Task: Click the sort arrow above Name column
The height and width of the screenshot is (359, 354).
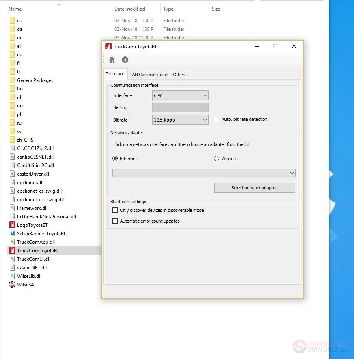Action: [x=59, y=4]
